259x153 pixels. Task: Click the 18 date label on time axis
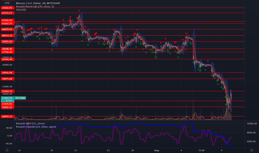pyautogui.click(x=51, y=150)
